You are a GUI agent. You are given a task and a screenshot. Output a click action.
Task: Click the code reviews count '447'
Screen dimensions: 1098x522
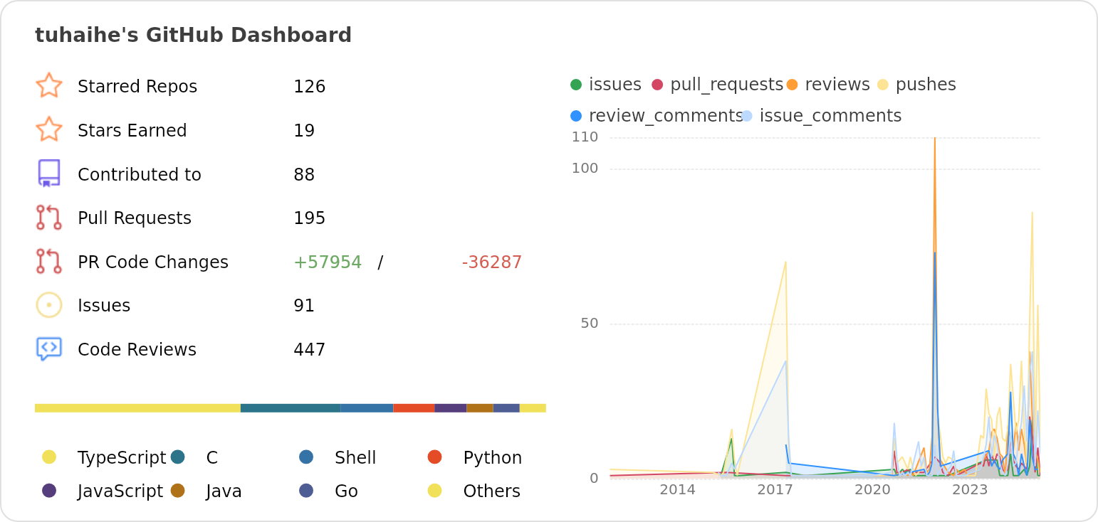309,349
